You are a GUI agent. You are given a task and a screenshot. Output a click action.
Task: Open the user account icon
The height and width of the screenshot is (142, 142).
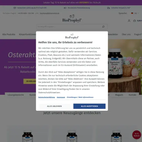click(x=129, y=21)
